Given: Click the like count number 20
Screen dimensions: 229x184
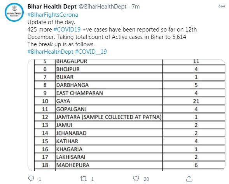Looking at the screenshot, I should 146,179.
